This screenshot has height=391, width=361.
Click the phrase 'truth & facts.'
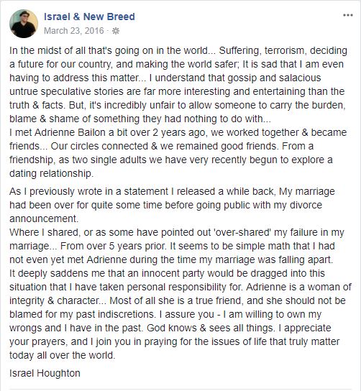(x=37, y=105)
